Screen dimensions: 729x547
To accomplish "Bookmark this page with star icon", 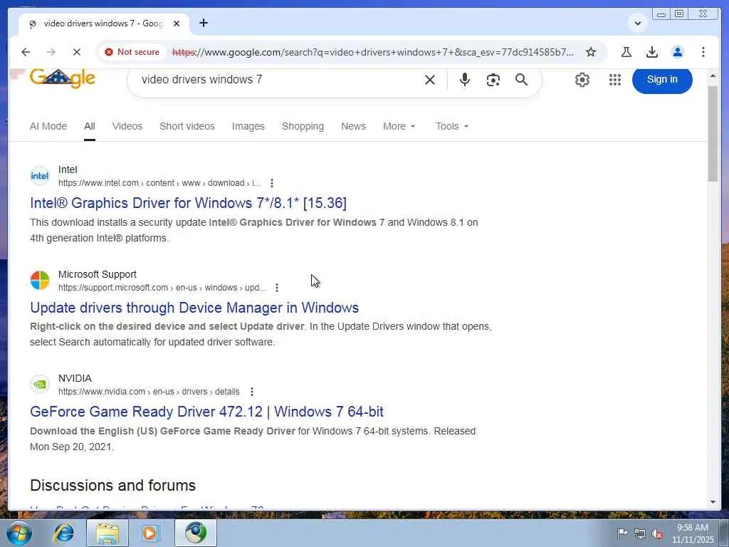I will pos(590,52).
